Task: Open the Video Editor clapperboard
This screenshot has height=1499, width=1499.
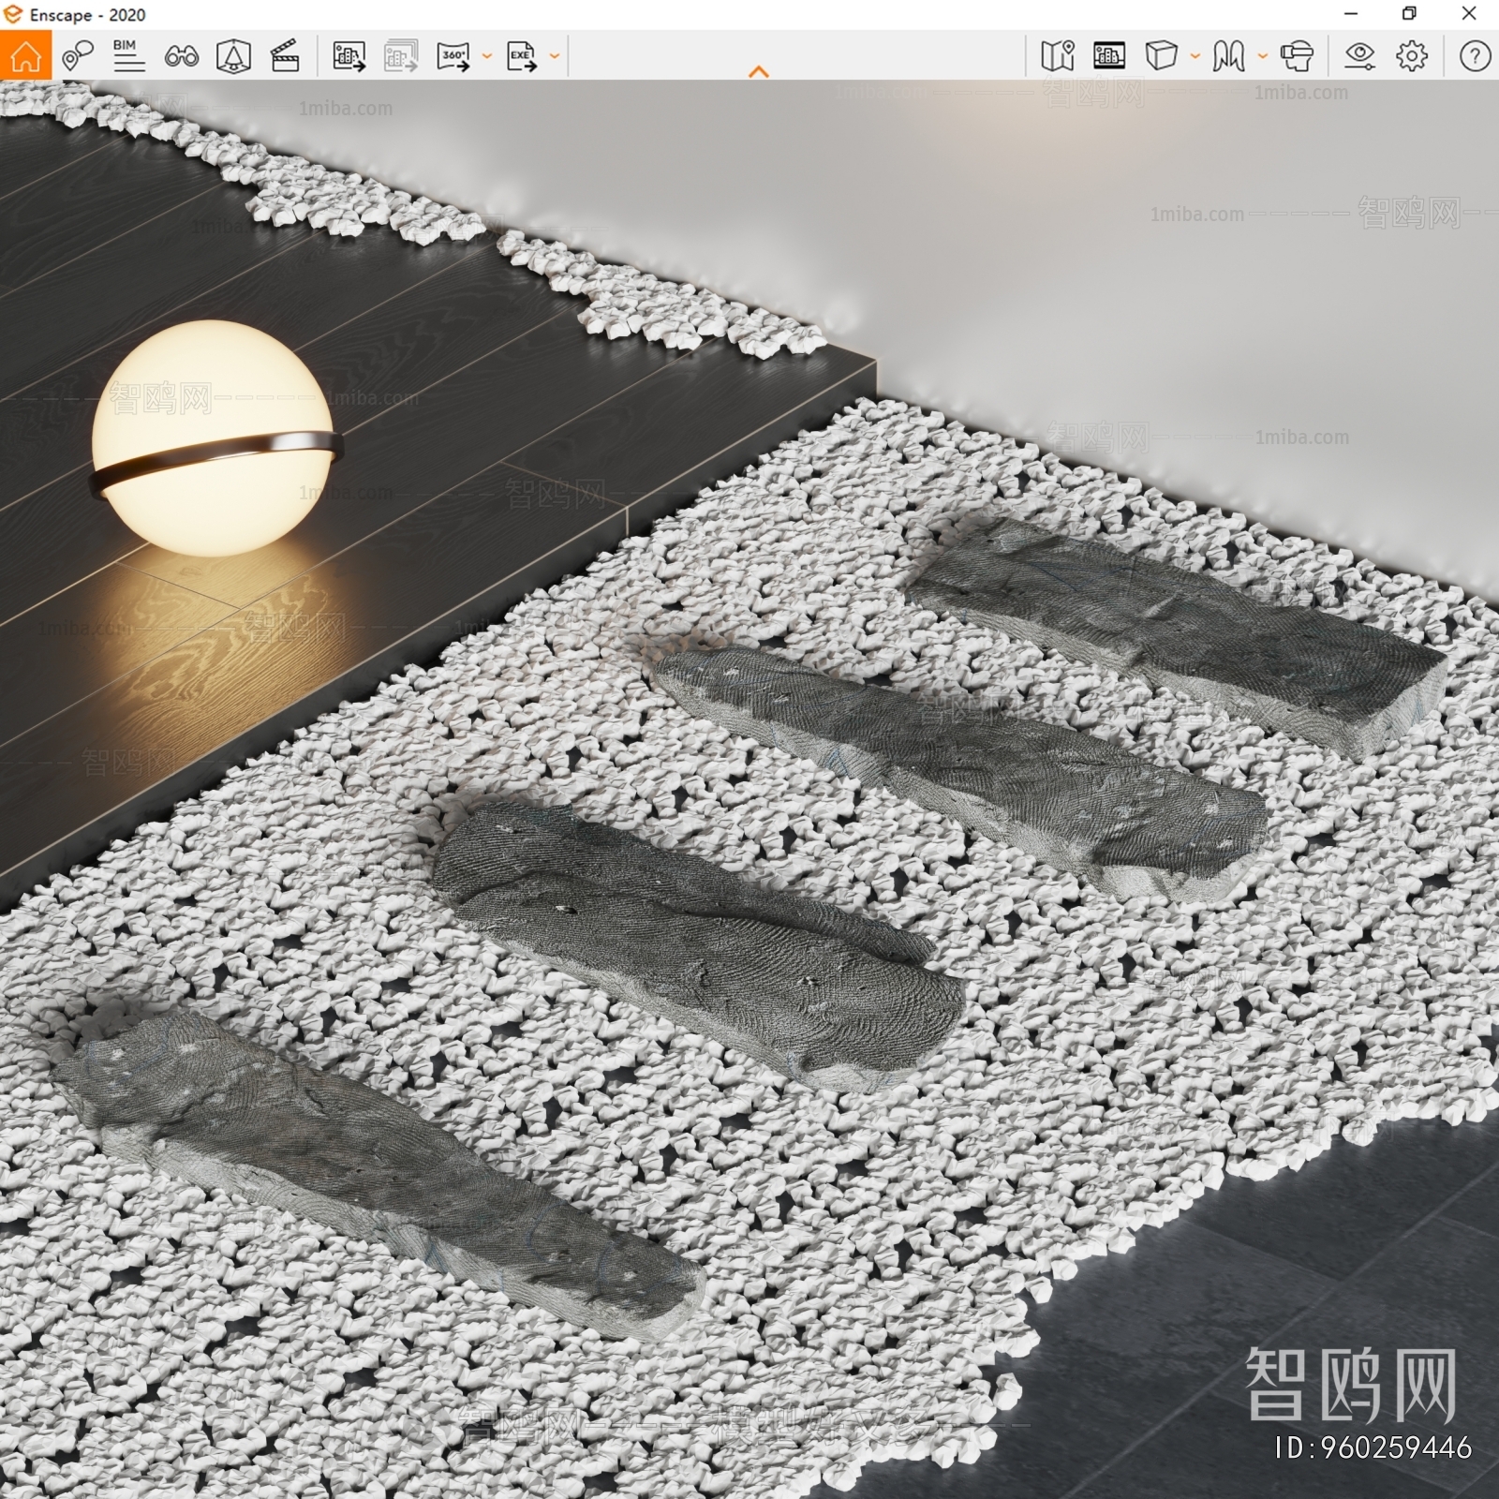Action: [x=285, y=56]
